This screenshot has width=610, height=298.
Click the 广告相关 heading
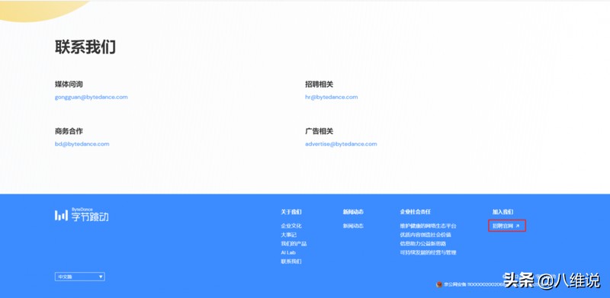coord(319,131)
